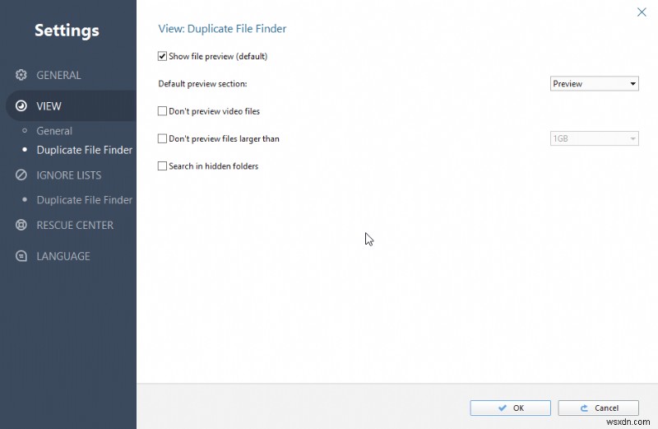Open the Default preview section dropdown
The image size is (658, 429).
pos(594,84)
